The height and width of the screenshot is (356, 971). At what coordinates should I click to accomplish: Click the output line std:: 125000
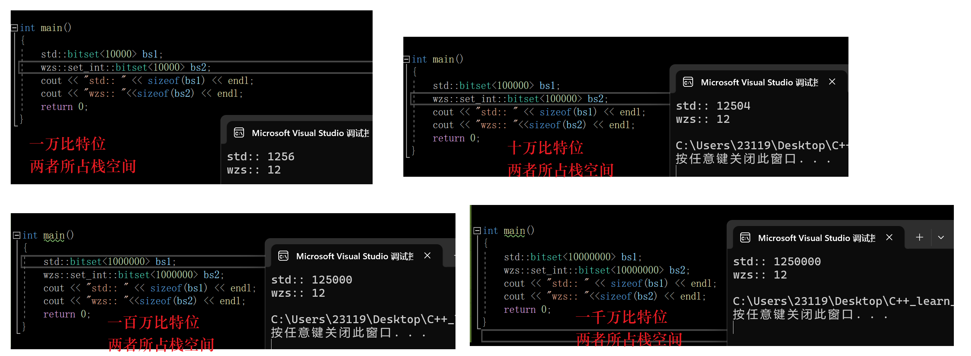(x=312, y=280)
